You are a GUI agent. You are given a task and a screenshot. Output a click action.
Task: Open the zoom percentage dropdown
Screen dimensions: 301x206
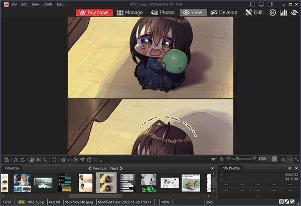(x=275, y=159)
